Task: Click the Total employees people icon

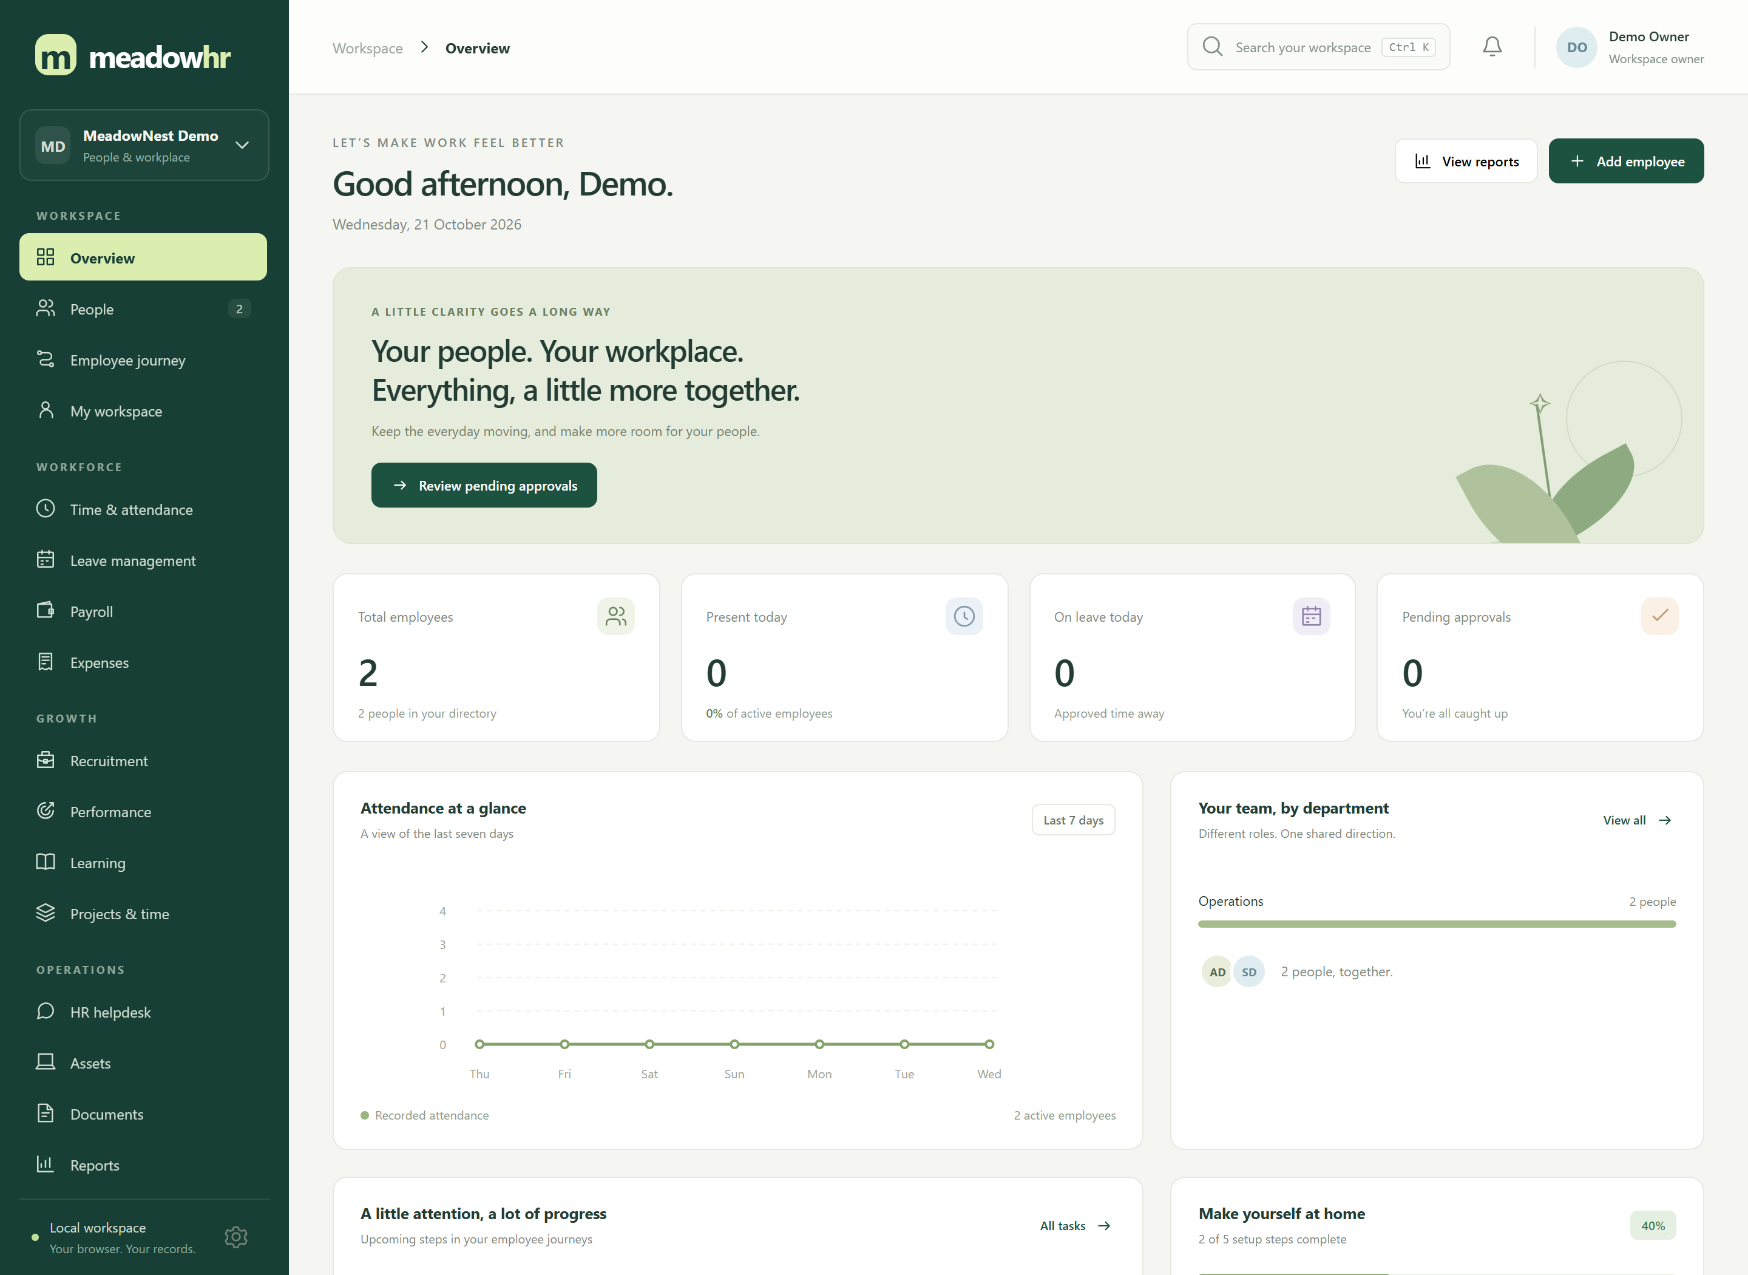Action: pos(615,616)
